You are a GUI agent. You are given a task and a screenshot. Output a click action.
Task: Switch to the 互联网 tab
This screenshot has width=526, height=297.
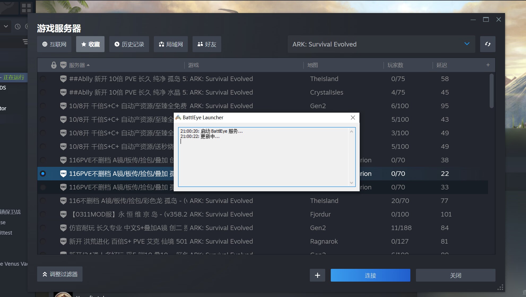click(54, 44)
